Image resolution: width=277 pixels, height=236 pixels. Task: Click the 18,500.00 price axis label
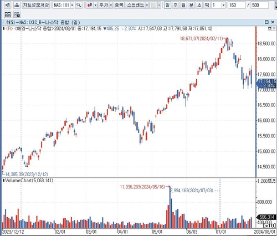(266, 44)
